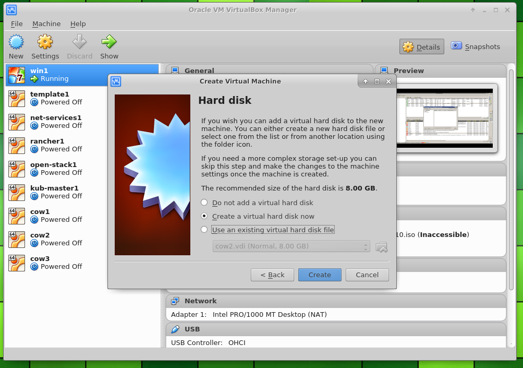Viewport: 523px width, 368px height.
Task: Click win1 Running status arrow icon
Action: 34,79
